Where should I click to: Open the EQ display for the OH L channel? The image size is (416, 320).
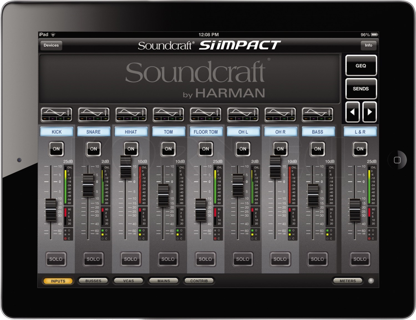tap(243, 114)
